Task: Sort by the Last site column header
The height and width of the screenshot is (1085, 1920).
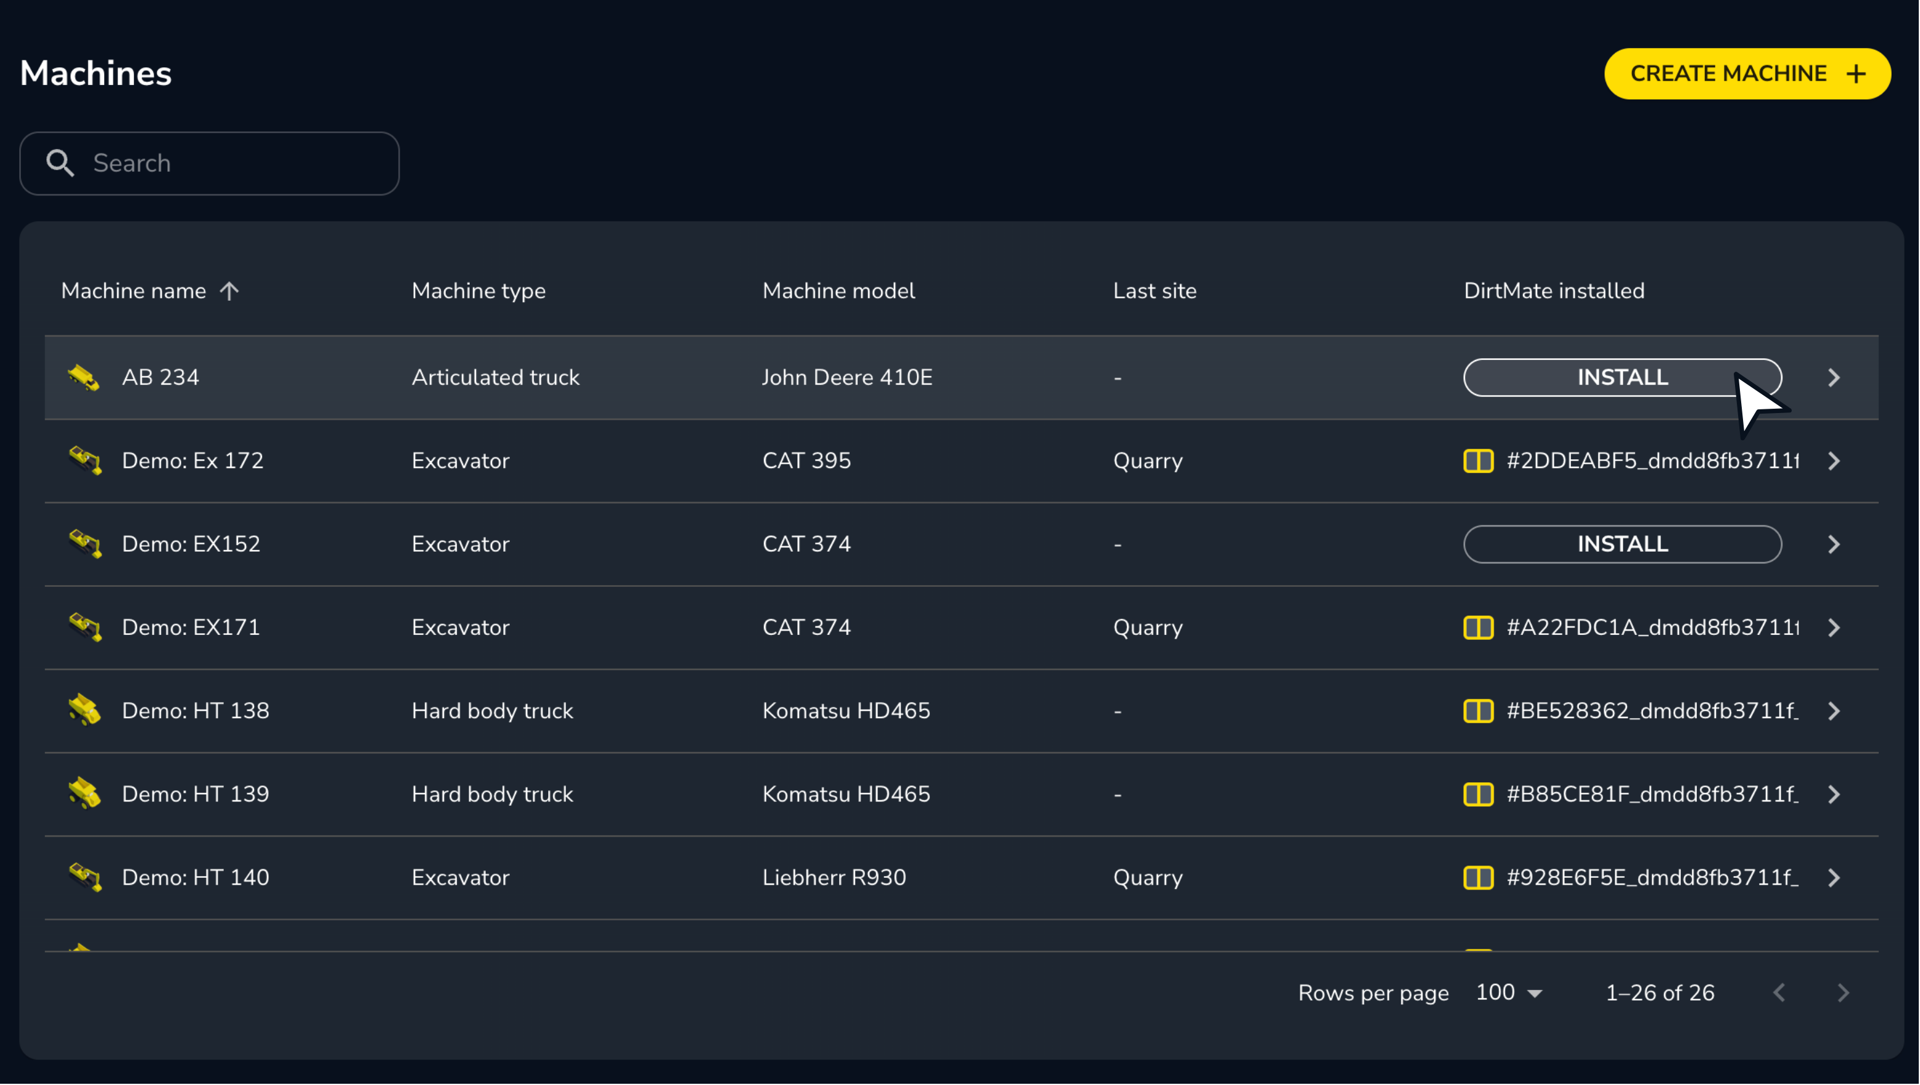Action: tap(1155, 290)
